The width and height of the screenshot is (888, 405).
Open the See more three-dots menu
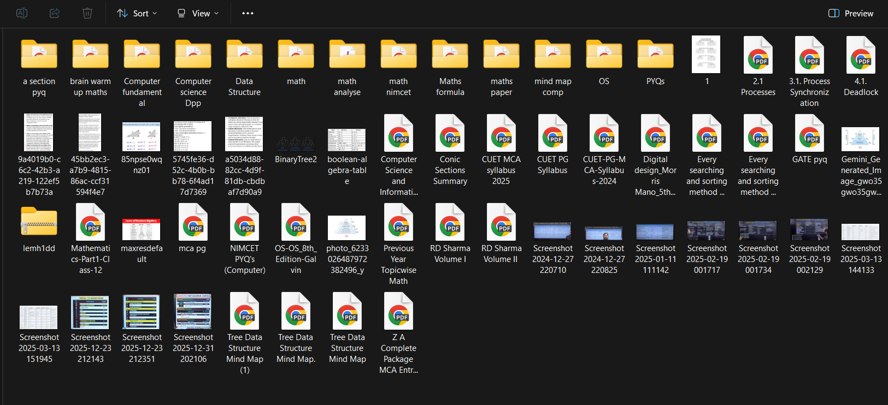(x=248, y=13)
